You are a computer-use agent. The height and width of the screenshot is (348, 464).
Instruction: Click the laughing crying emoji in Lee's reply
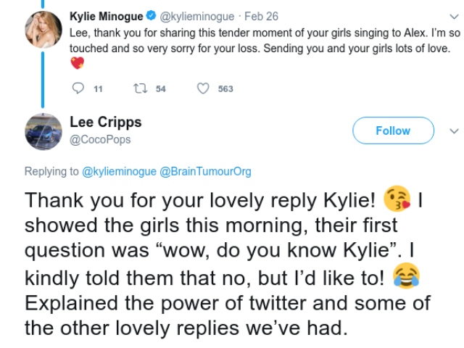pyautogui.click(x=406, y=275)
